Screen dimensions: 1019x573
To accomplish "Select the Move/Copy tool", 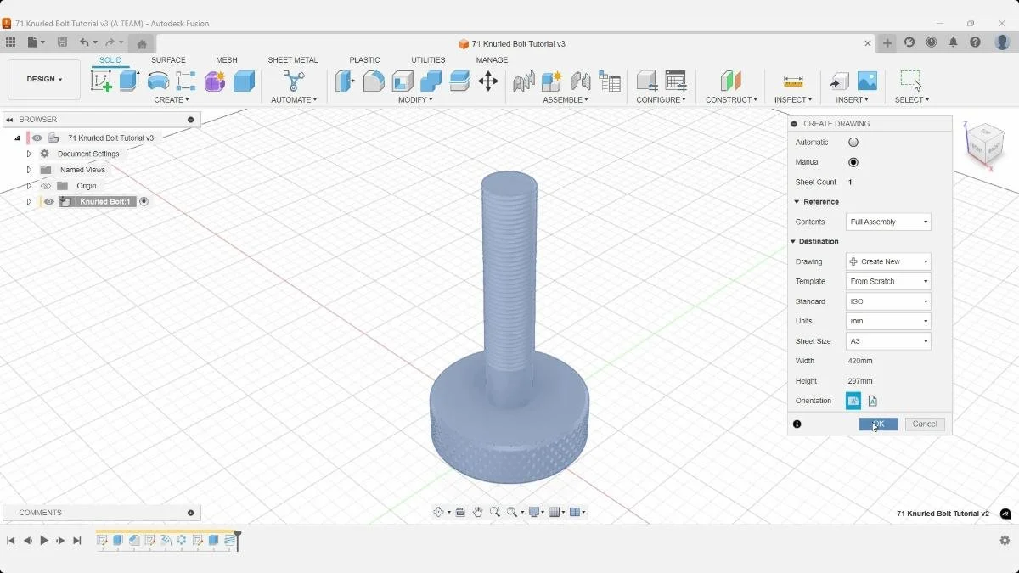I will coord(488,81).
